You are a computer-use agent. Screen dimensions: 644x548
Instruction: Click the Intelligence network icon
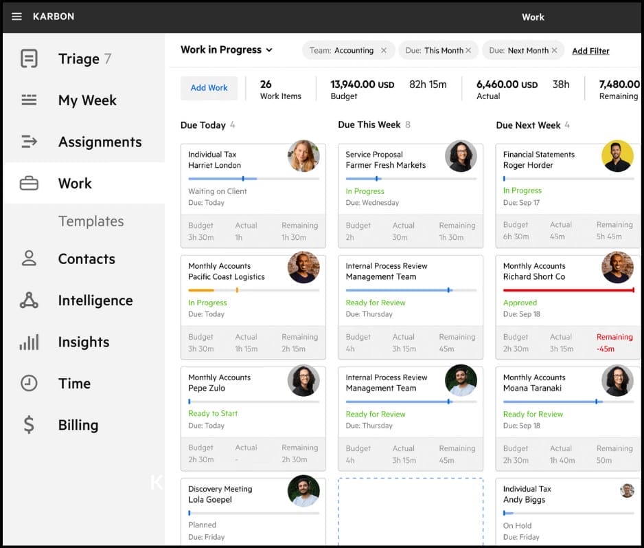coord(29,300)
